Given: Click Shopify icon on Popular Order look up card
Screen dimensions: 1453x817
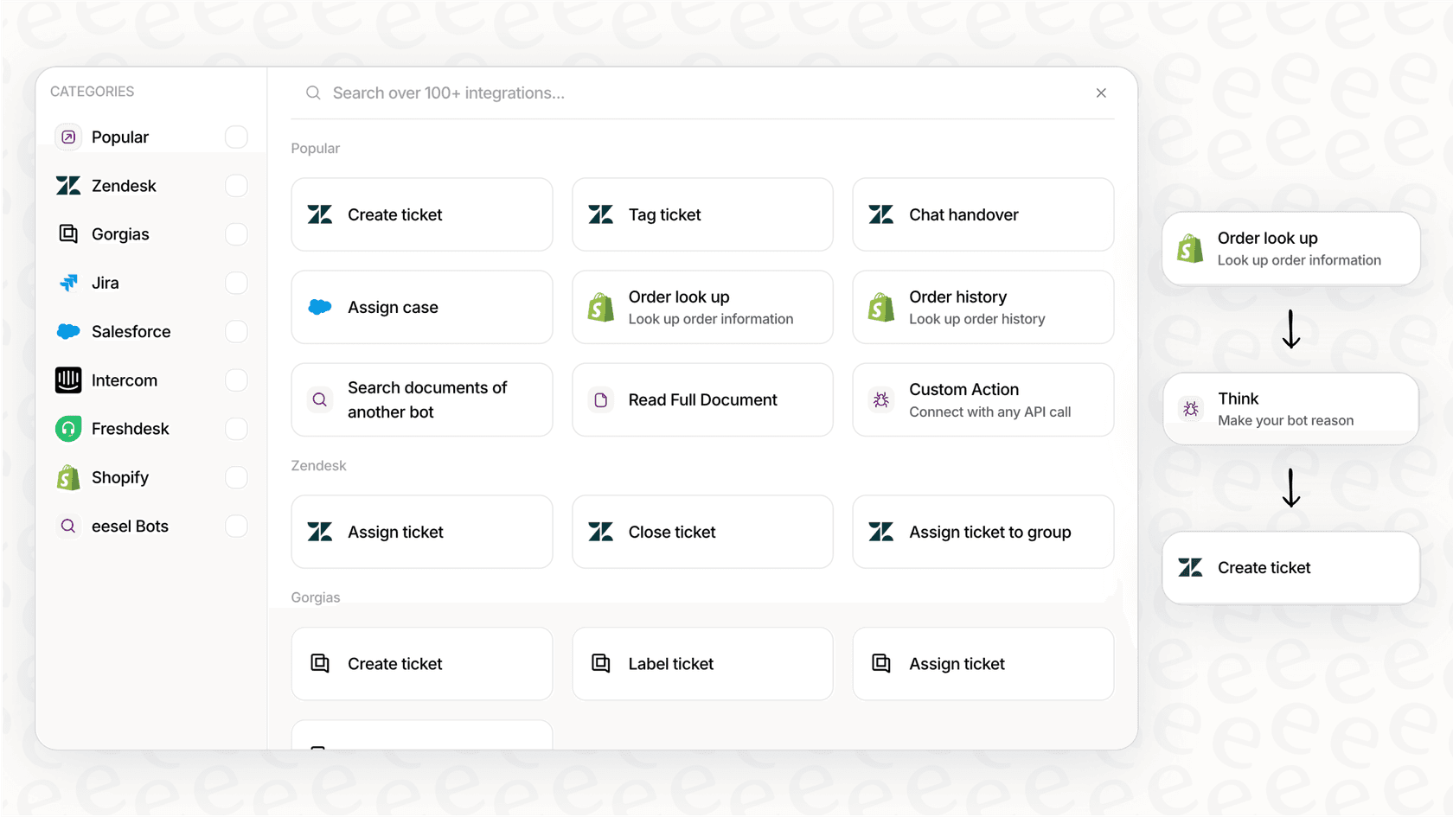Looking at the screenshot, I should [600, 307].
